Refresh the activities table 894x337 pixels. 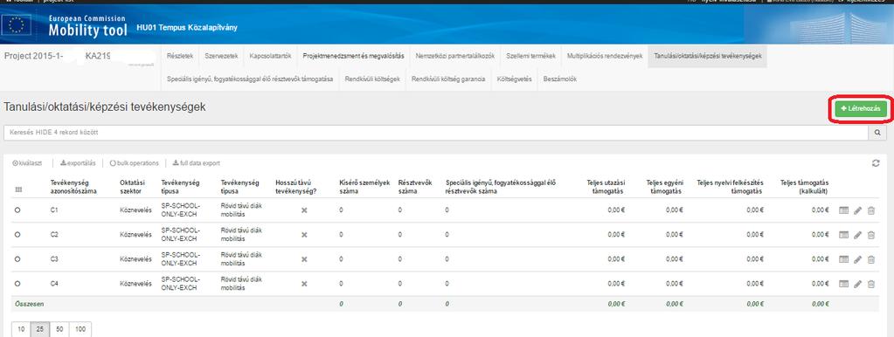pos(875,163)
